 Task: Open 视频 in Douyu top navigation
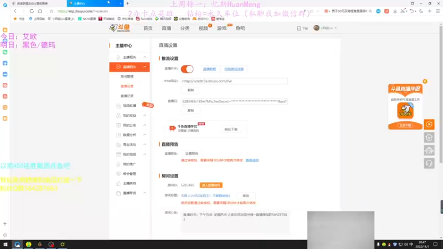click(x=203, y=28)
